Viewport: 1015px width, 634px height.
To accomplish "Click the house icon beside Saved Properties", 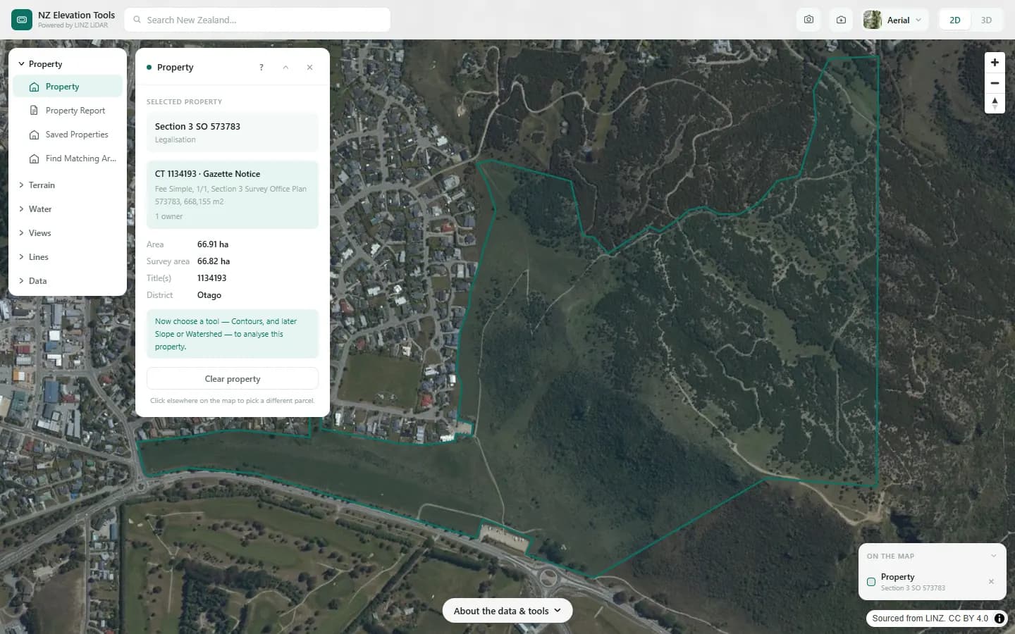I will (34, 135).
